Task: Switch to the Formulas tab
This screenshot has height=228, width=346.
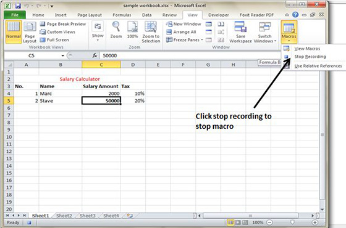Action: coord(122,15)
